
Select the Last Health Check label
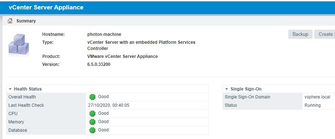[26, 105]
